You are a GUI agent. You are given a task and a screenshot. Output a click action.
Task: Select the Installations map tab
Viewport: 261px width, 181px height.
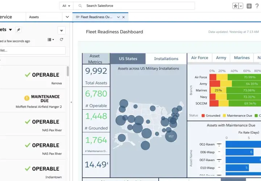[x=166, y=59]
